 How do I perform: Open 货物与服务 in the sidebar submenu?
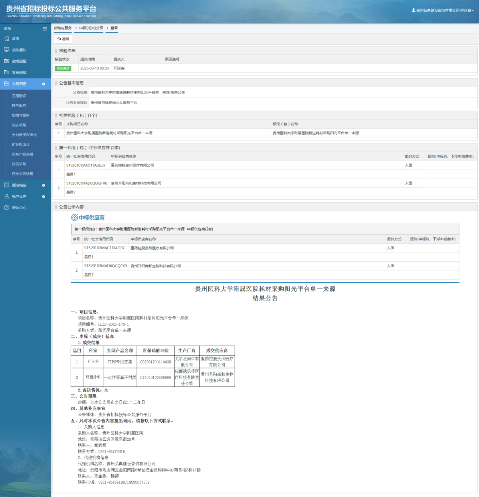click(21, 115)
